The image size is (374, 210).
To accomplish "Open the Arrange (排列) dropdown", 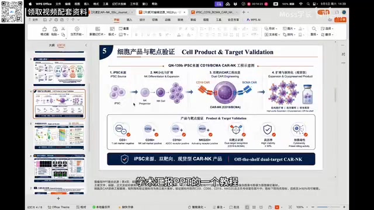I will point(289,34).
